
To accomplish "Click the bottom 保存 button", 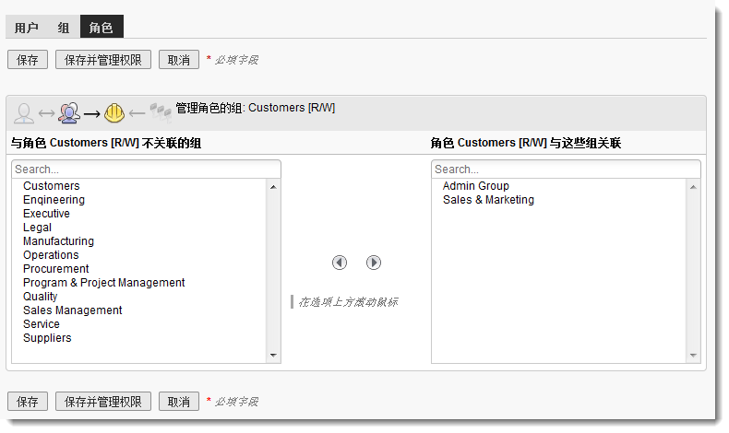I will click(x=28, y=402).
